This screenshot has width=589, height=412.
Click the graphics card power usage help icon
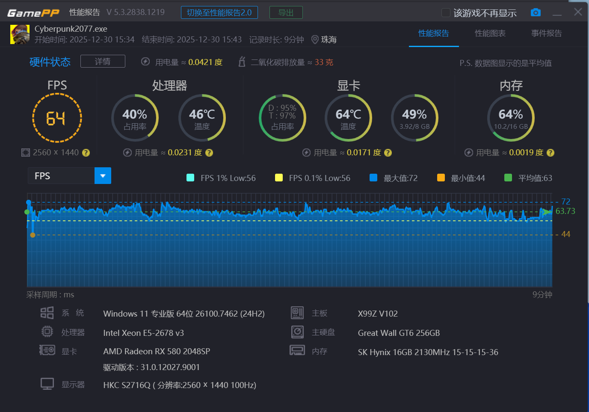(388, 153)
